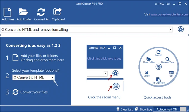The image size is (189, 112).
Task: Click dropdown arrow in the tutorial image
Action: pyautogui.click(x=105, y=74)
